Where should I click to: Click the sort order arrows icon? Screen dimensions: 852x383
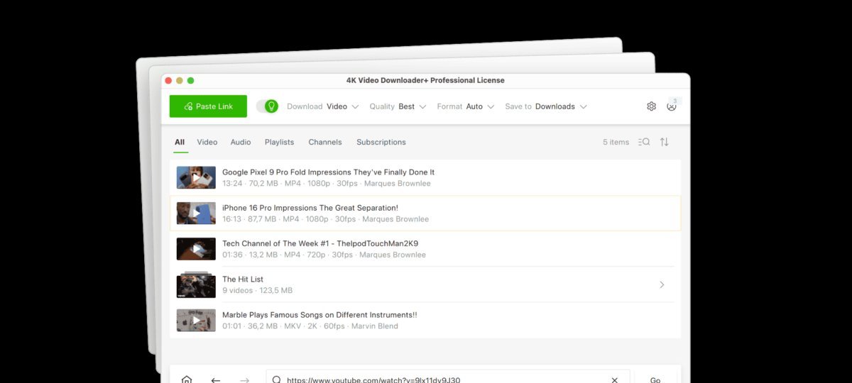[665, 142]
